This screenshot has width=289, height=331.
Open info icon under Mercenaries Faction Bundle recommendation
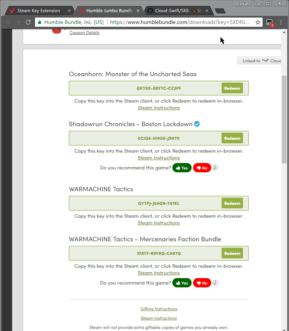(215, 283)
